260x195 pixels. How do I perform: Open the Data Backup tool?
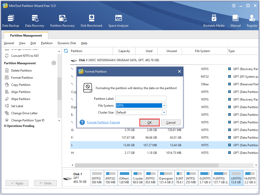point(11,21)
